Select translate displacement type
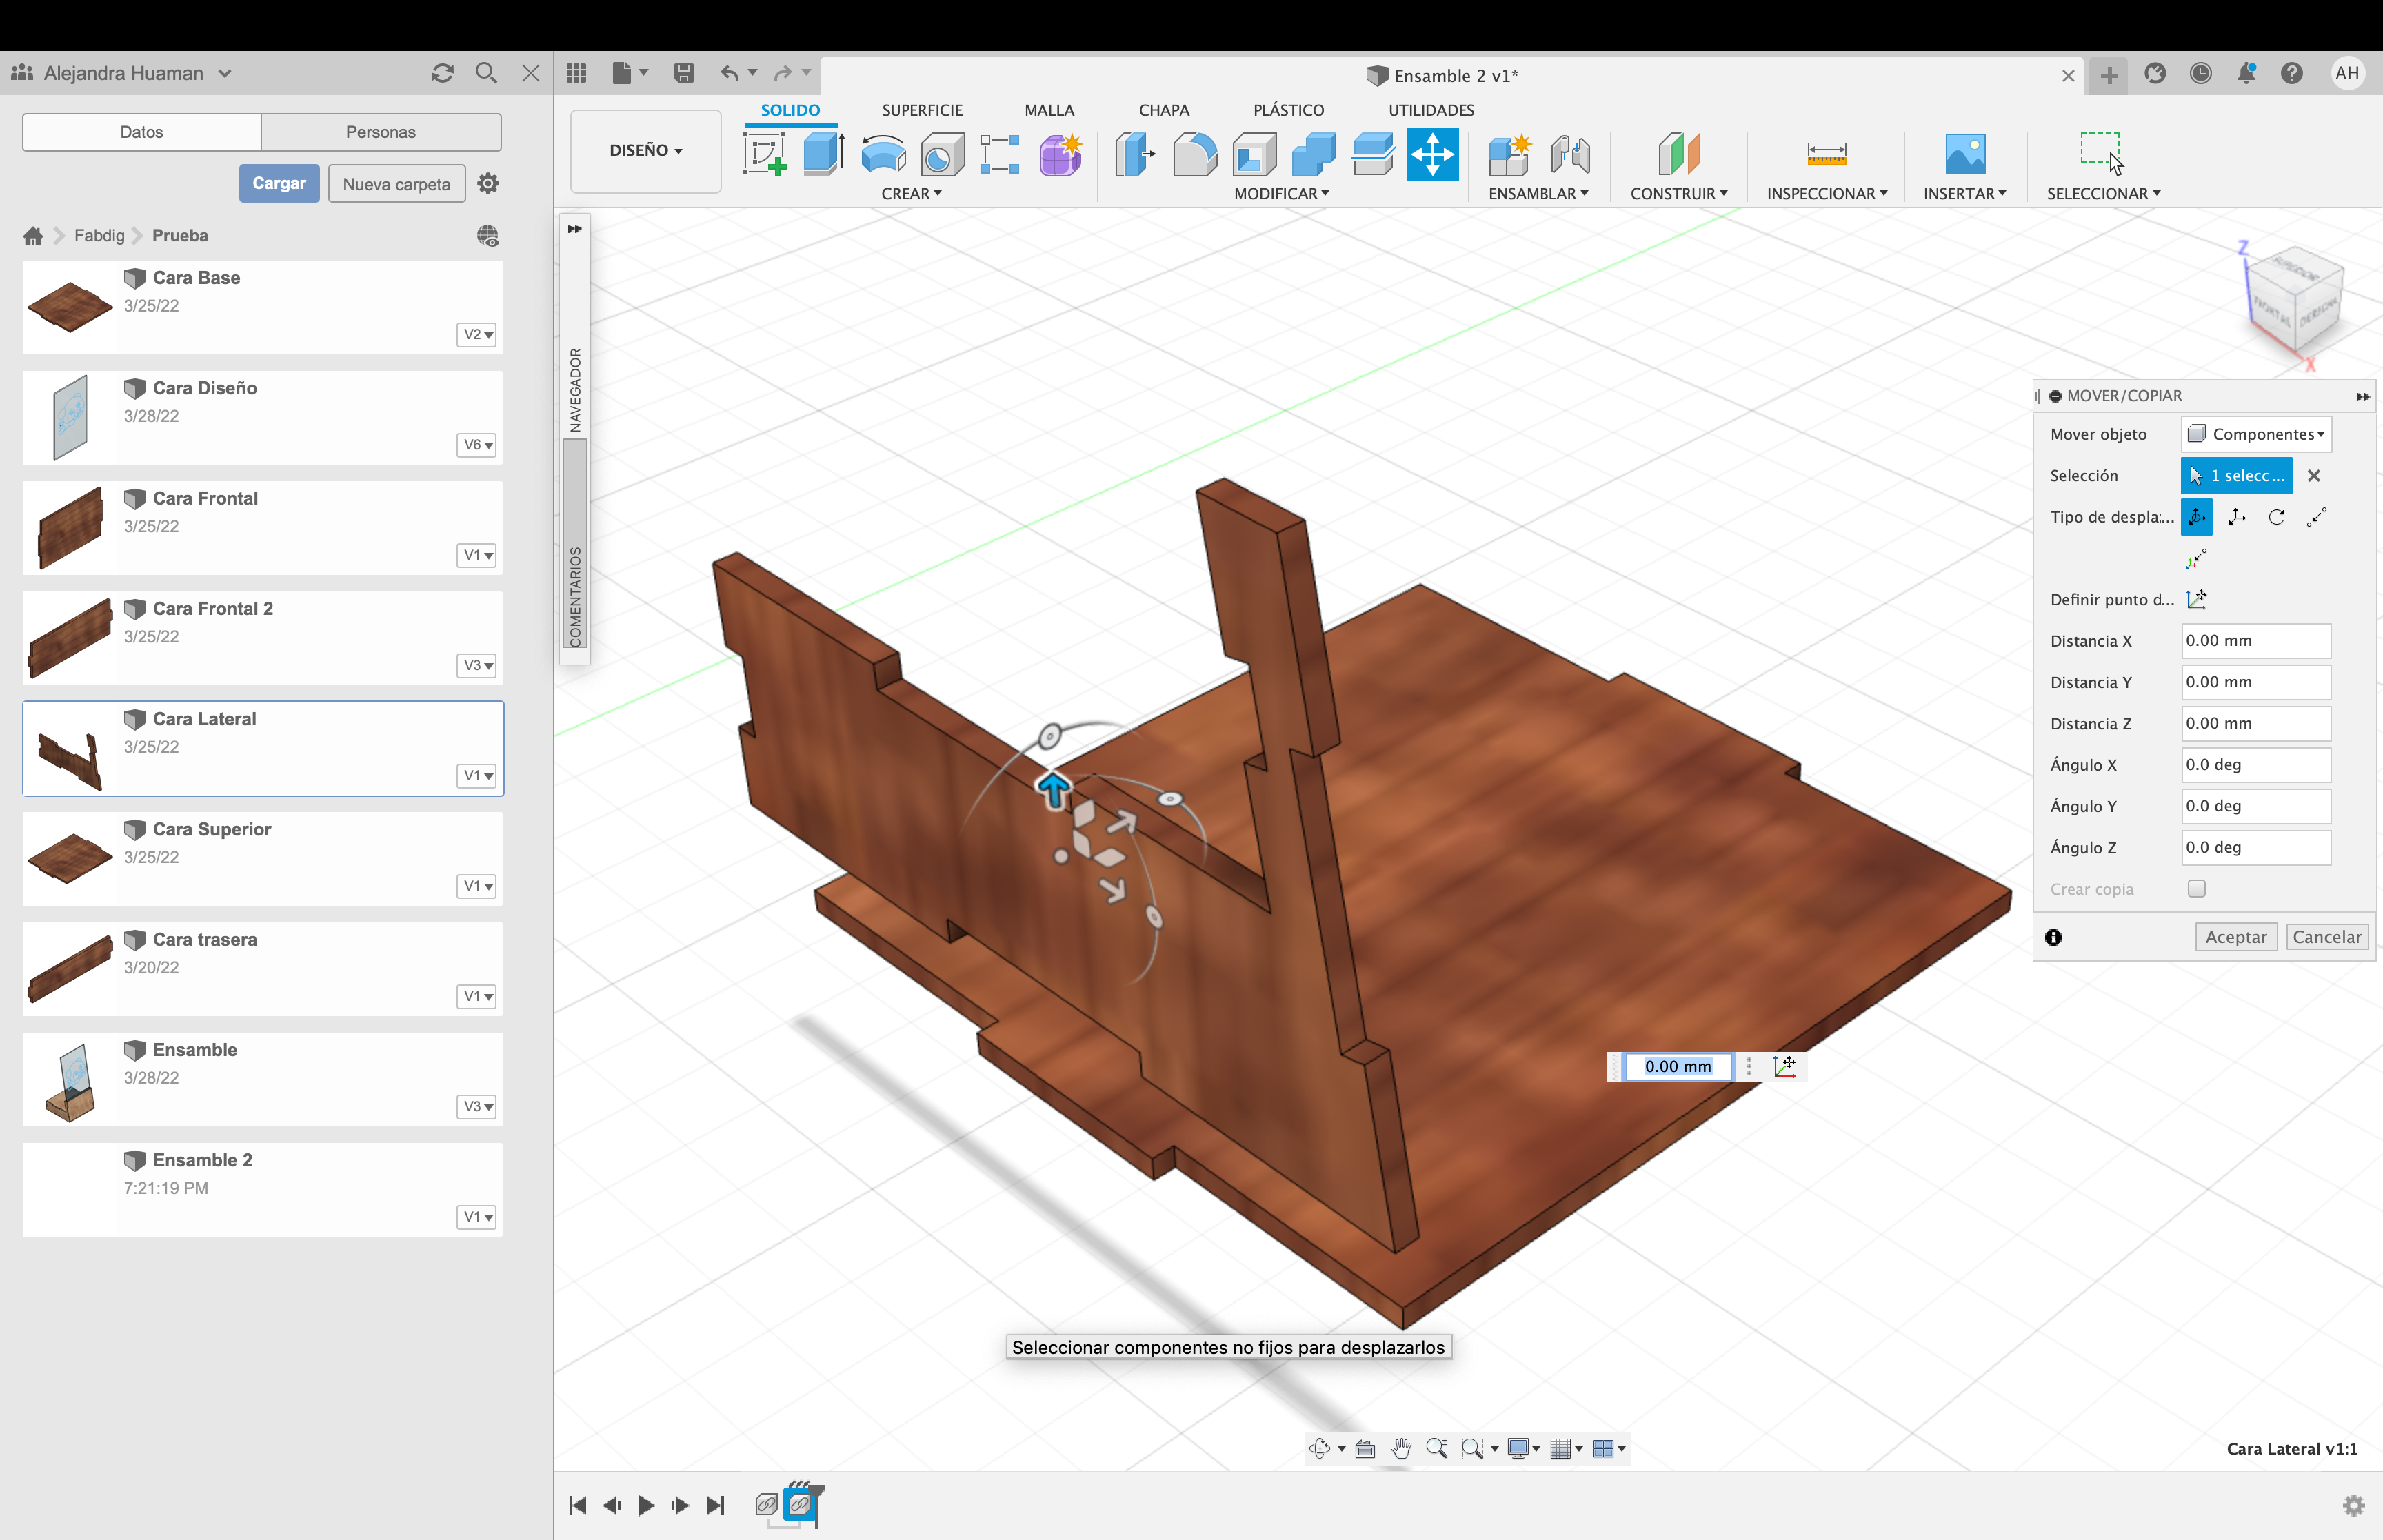Viewport: 2383px width, 1540px height. [x=2237, y=517]
